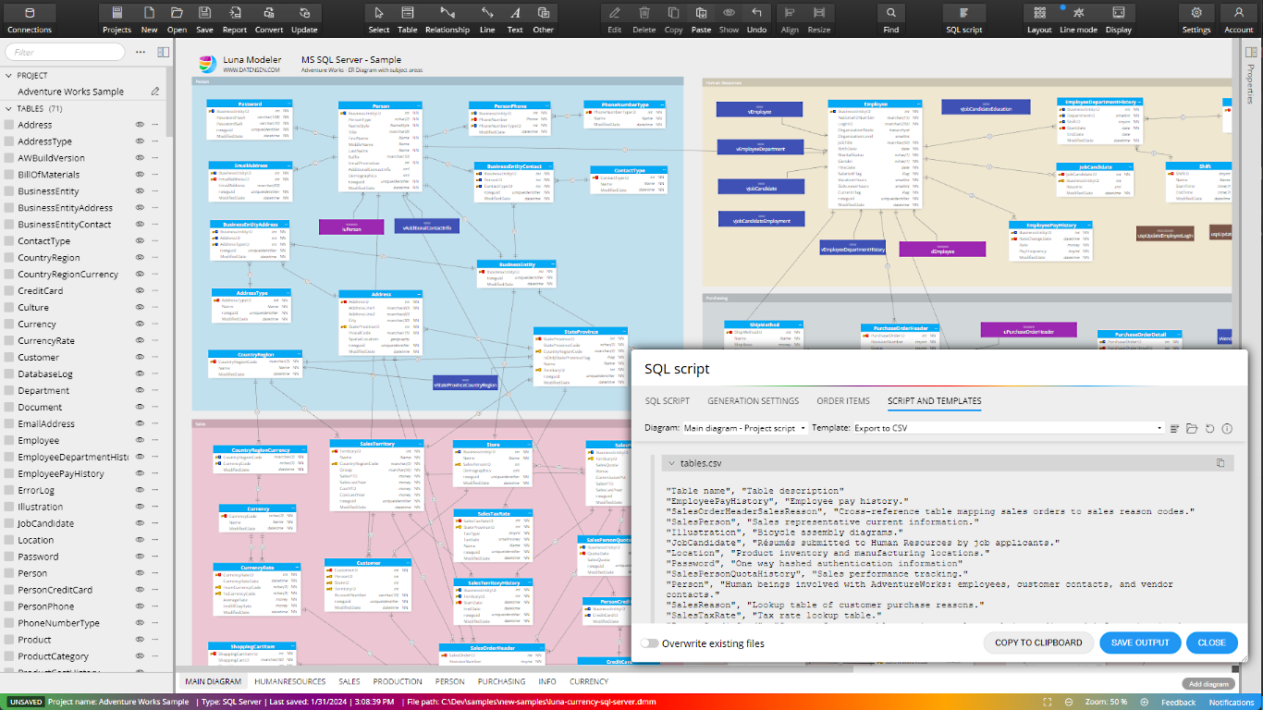Open the Report toolbar icon

pos(235,13)
